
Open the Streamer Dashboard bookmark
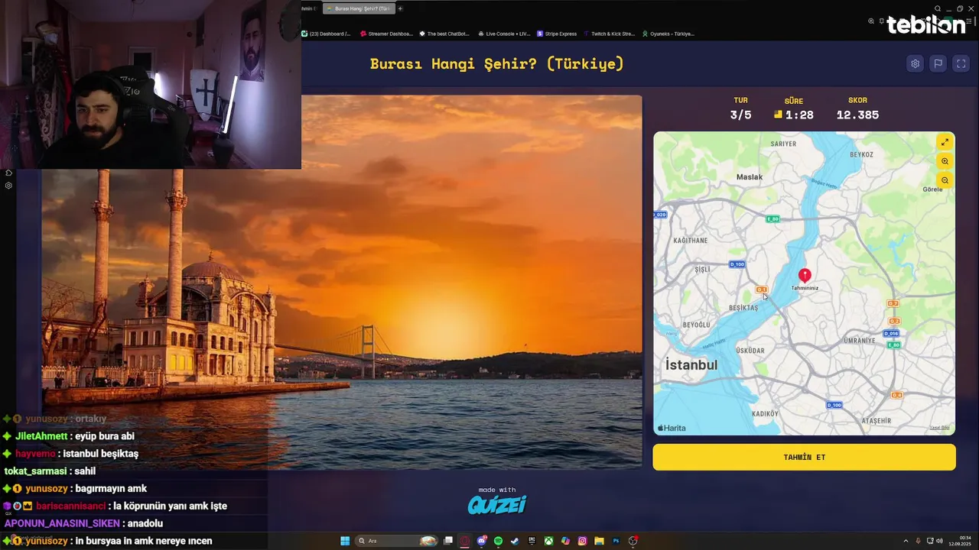pos(386,34)
